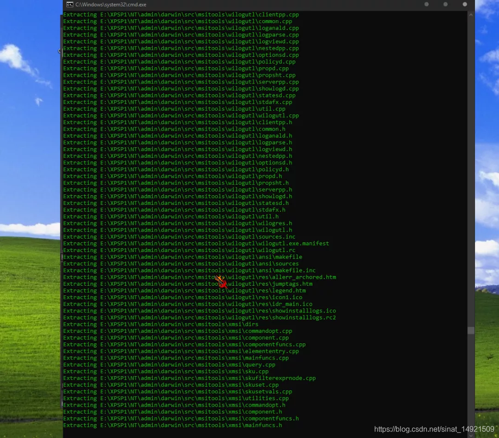499x438 pixels.
Task: Click the line ending in wilogutl\stdafx.cpp
Action: point(177,102)
